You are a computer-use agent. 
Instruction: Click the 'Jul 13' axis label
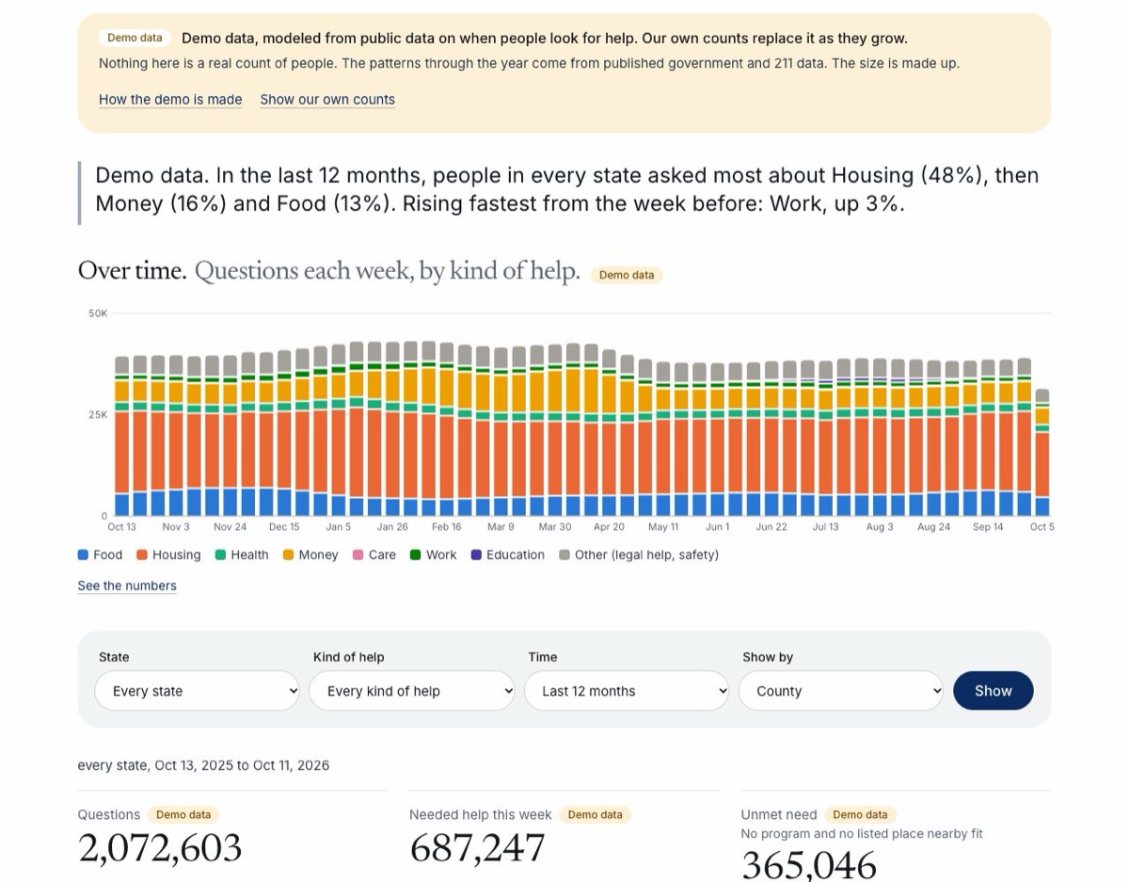826,527
